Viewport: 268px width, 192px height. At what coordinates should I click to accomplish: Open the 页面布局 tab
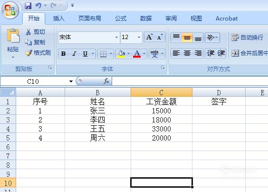(x=89, y=18)
